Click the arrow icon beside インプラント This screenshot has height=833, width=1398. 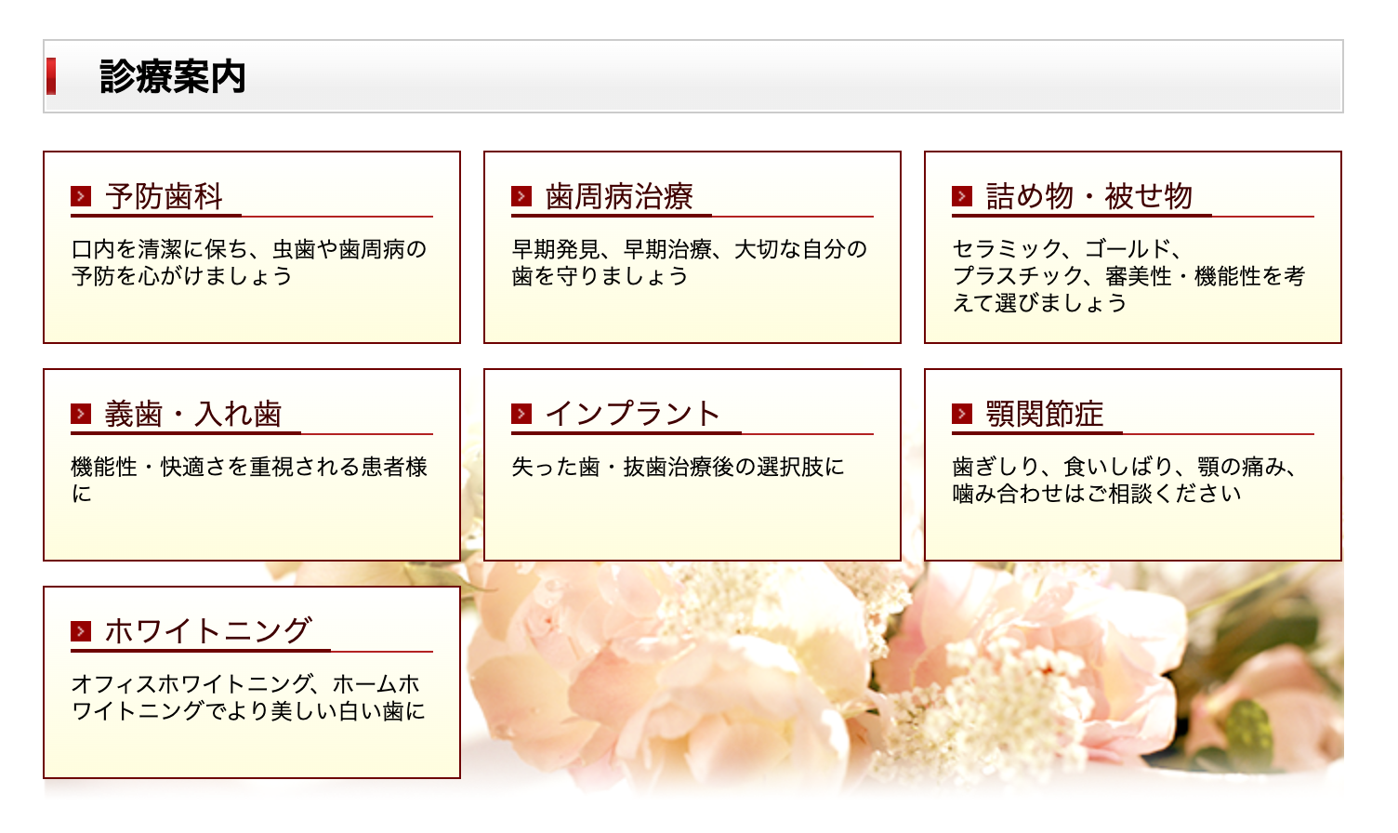(x=521, y=414)
